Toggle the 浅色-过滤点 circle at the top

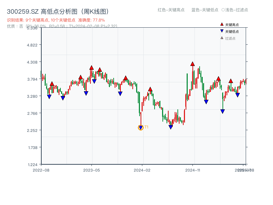coord(223,10)
